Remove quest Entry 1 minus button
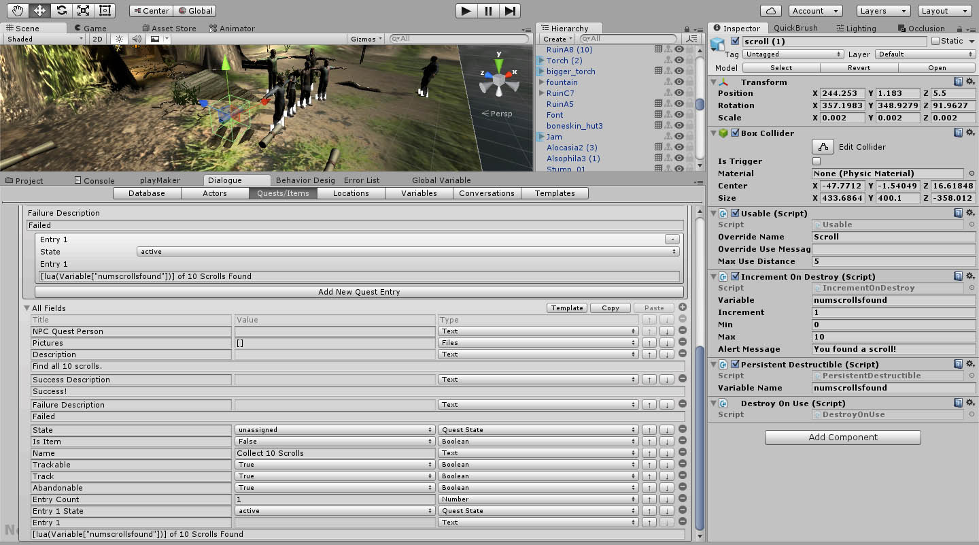The image size is (979, 545). tap(672, 240)
